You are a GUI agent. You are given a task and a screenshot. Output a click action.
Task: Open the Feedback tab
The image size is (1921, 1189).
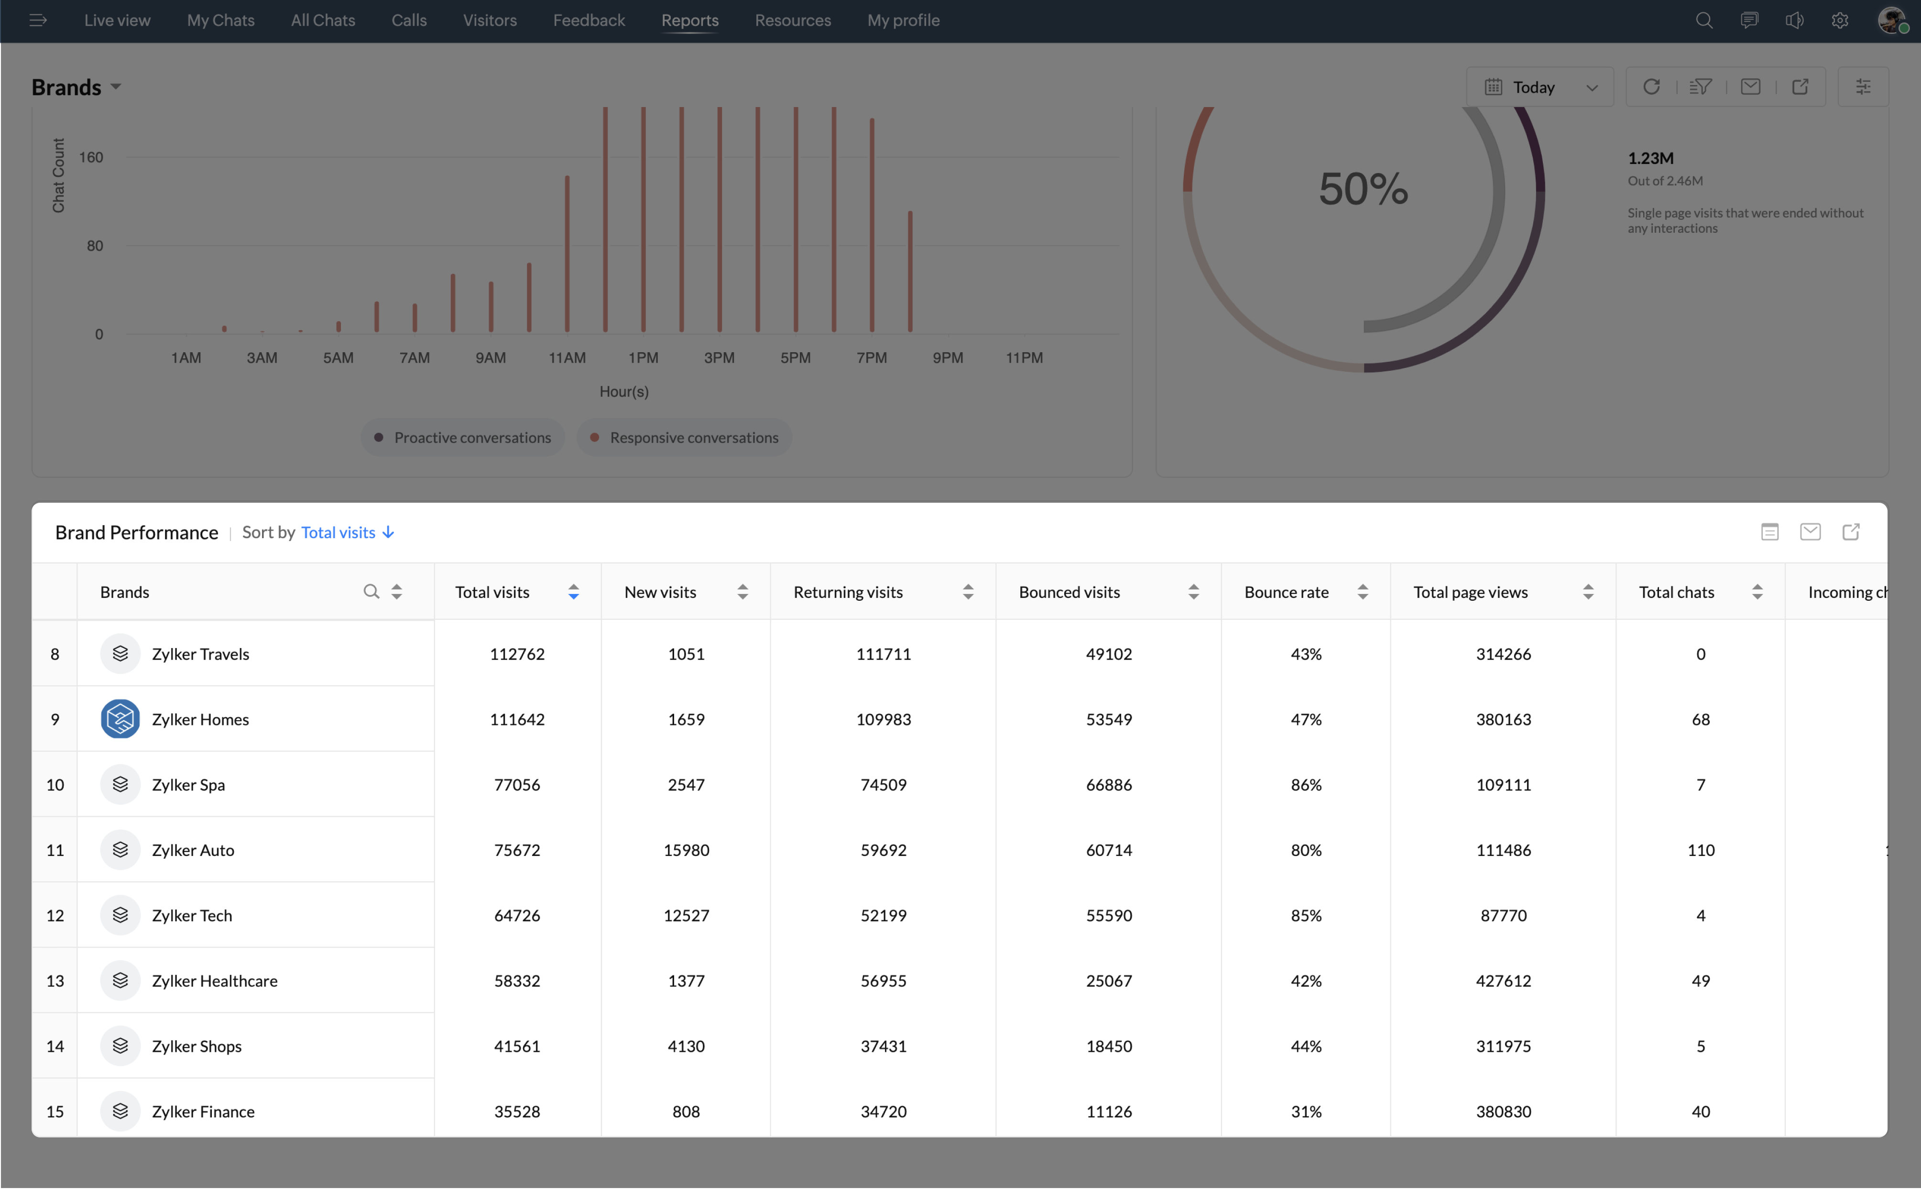(x=589, y=21)
